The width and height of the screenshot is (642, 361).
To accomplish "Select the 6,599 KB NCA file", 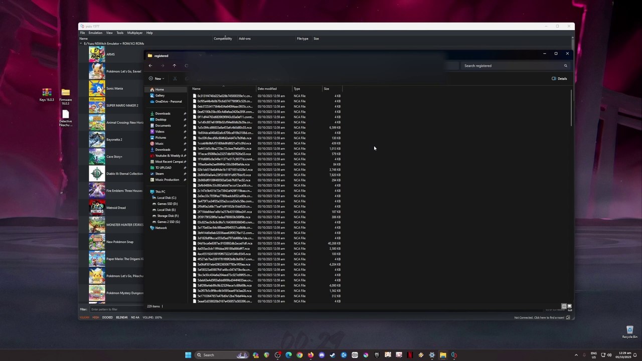I will pos(267,127).
